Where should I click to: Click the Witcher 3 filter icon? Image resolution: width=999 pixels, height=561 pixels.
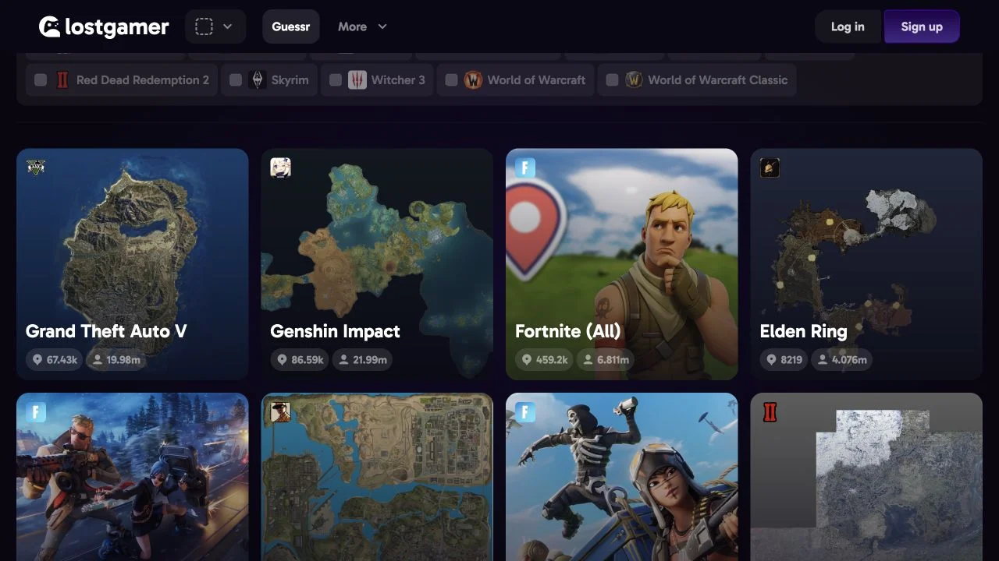(x=357, y=79)
